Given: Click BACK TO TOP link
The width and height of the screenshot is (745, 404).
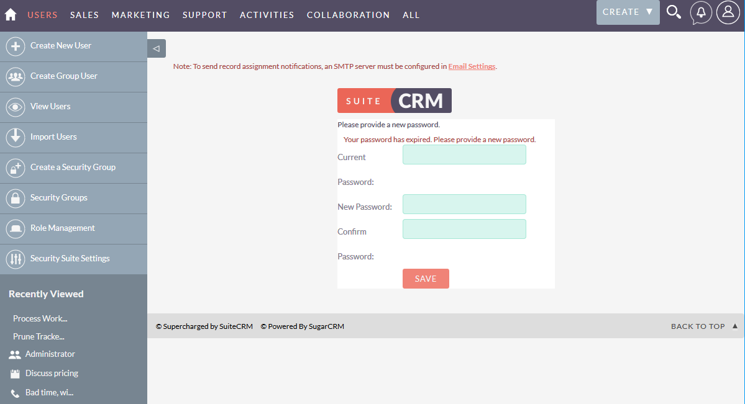Looking at the screenshot, I should click(704, 326).
